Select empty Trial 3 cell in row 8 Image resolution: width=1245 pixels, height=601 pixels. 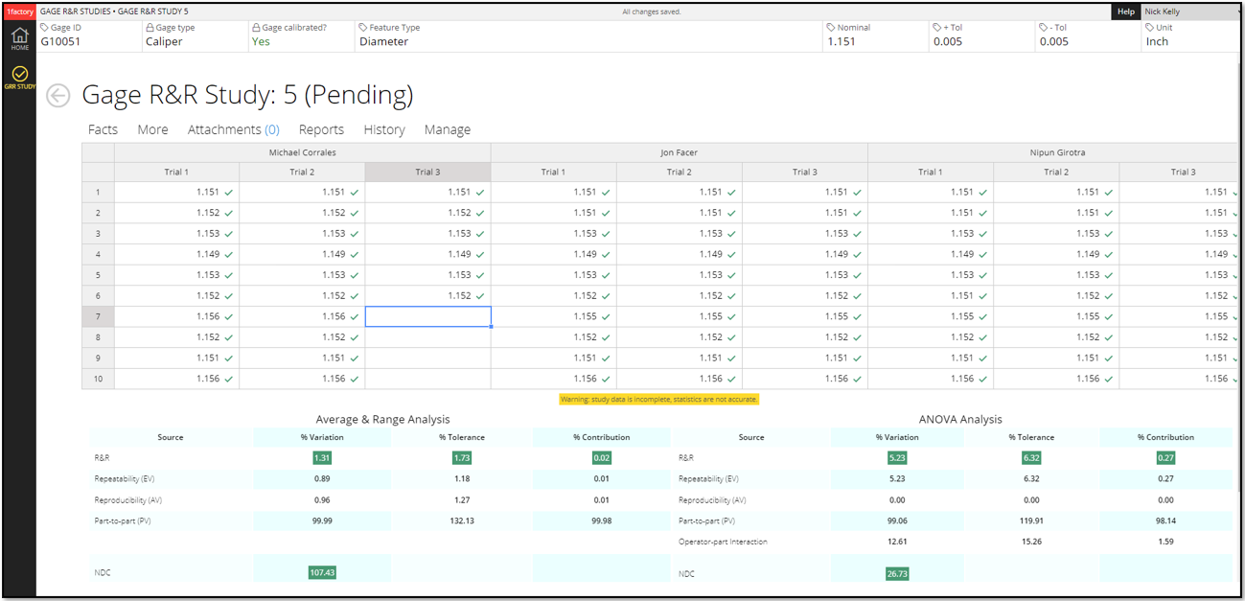427,337
